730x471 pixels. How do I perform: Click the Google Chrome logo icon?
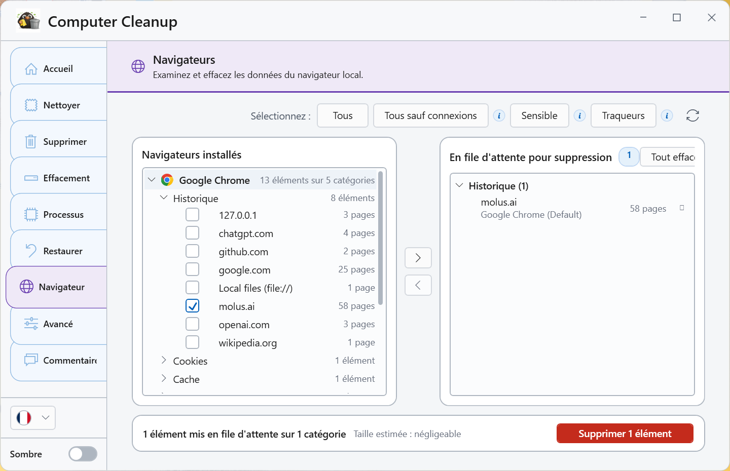pyautogui.click(x=167, y=180)
